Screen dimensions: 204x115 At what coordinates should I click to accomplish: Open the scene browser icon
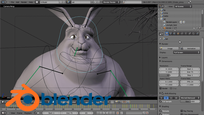click(x=68, y=2)
